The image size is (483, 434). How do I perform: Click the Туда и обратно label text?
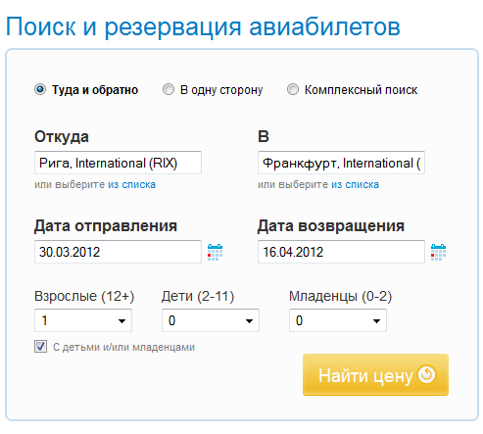pyautogui.click(x=95, y=90)
